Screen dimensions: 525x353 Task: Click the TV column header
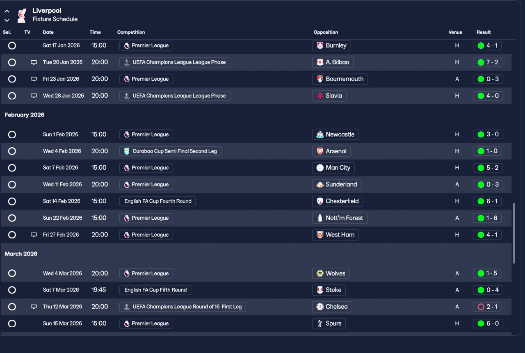pyautogui.click(x=27, y=32)
